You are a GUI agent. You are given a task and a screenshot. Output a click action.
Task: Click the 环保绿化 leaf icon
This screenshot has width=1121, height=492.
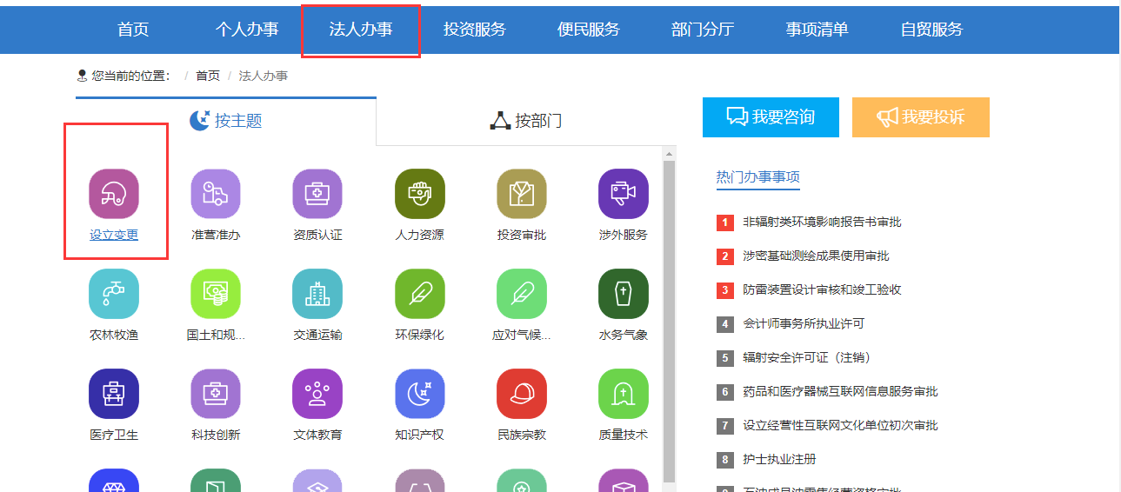tap(419, 294)
